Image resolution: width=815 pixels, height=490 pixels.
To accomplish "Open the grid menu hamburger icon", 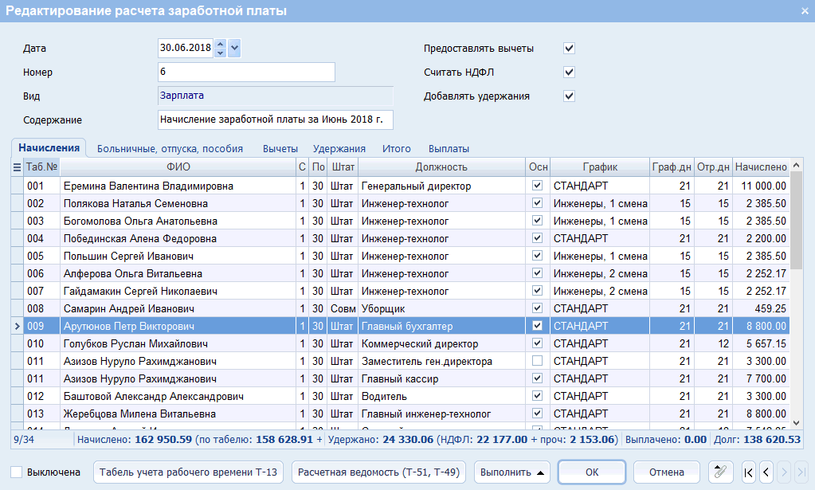I will click(17, 167).
